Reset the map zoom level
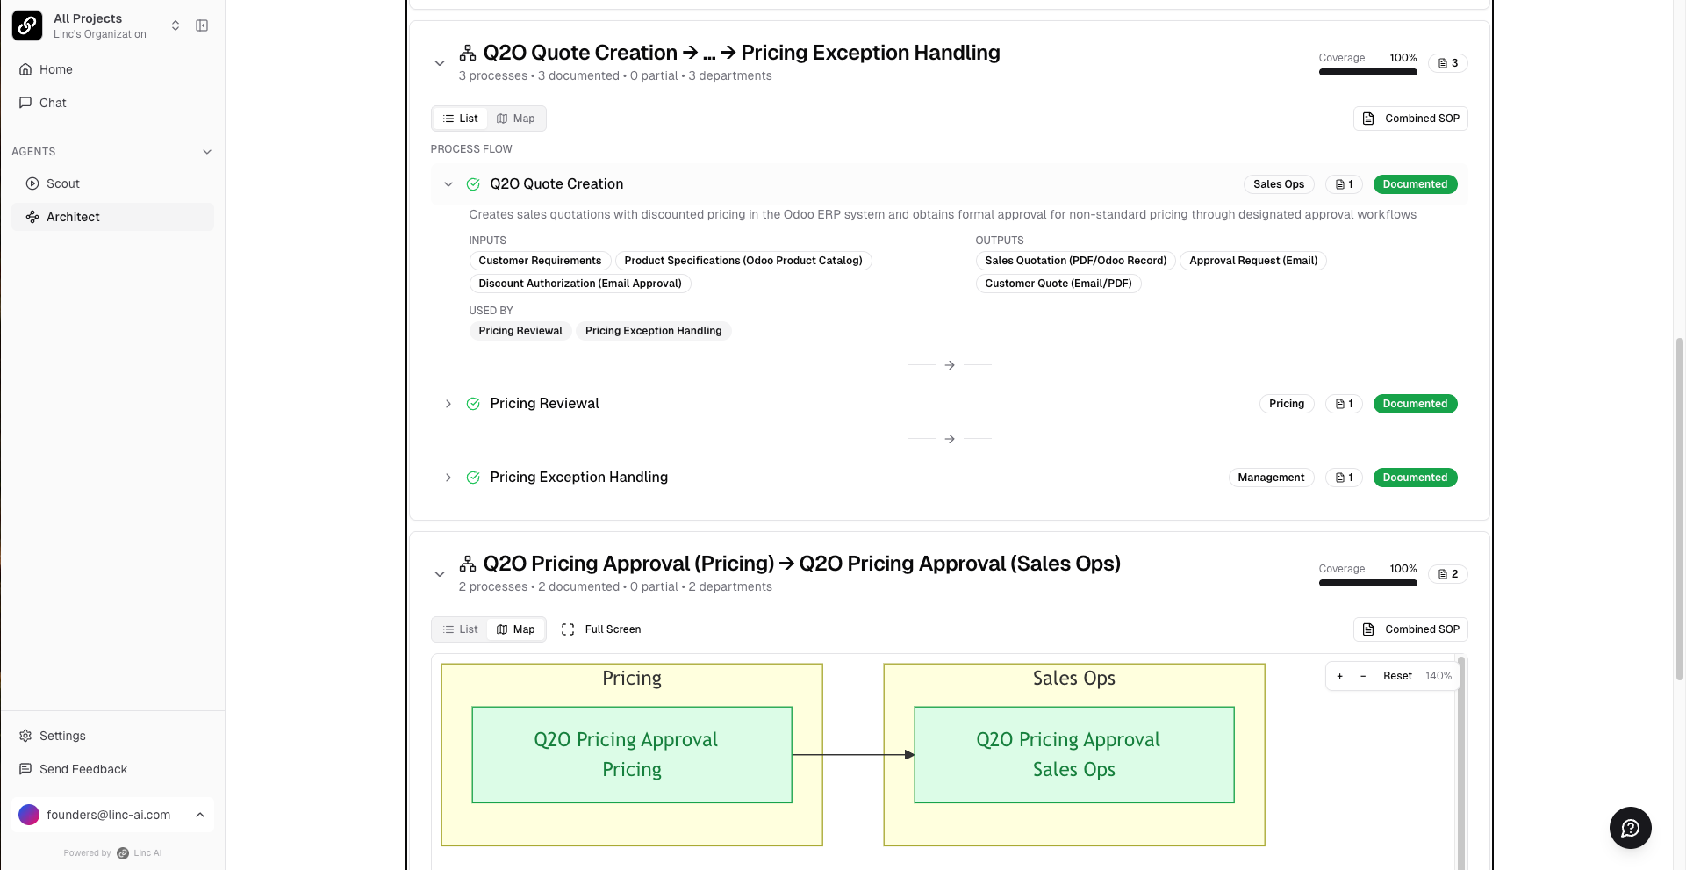The image size is (1686, 870). (x=1397, y=676)
